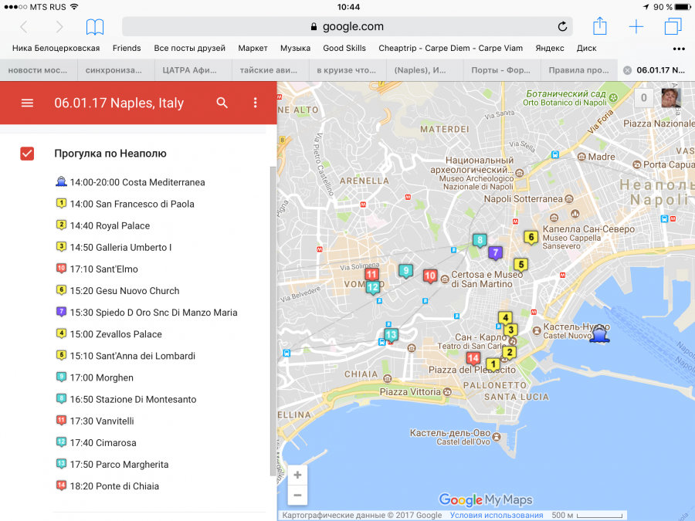695x521 pixels.
Task: Open the user profile avatar
Action: coord(671,98)
